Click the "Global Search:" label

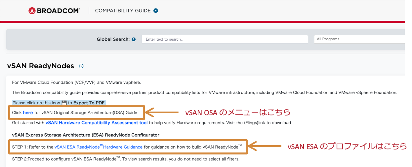point(113,39)
